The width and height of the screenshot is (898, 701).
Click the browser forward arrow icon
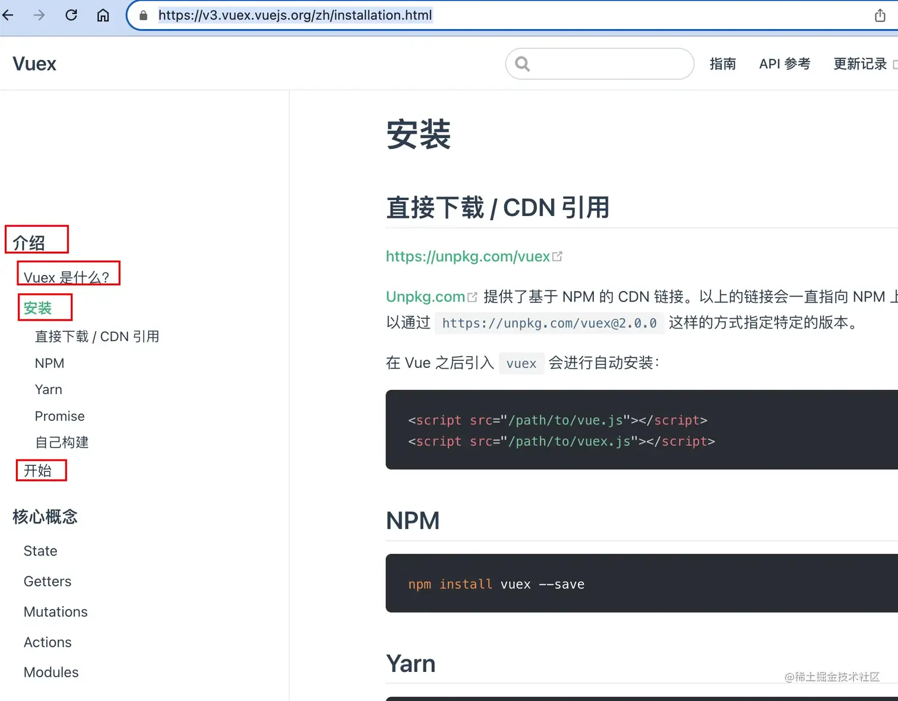[39, 15]
